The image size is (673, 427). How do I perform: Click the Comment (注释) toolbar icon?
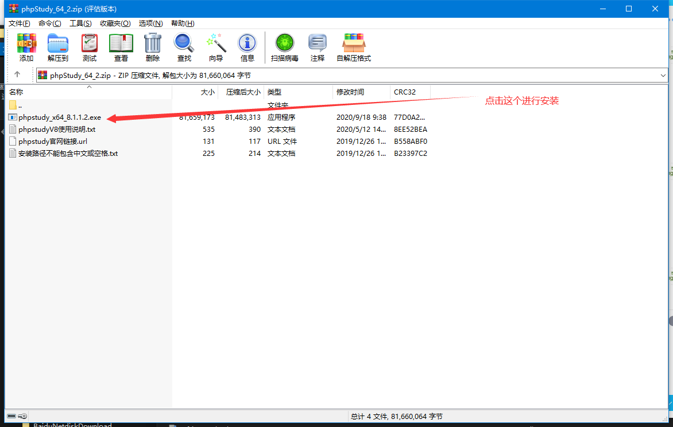[x=318, y=47]
